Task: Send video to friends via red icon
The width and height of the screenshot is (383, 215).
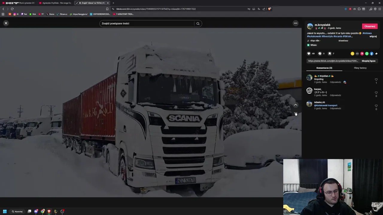Action: (x=362, y=54)
